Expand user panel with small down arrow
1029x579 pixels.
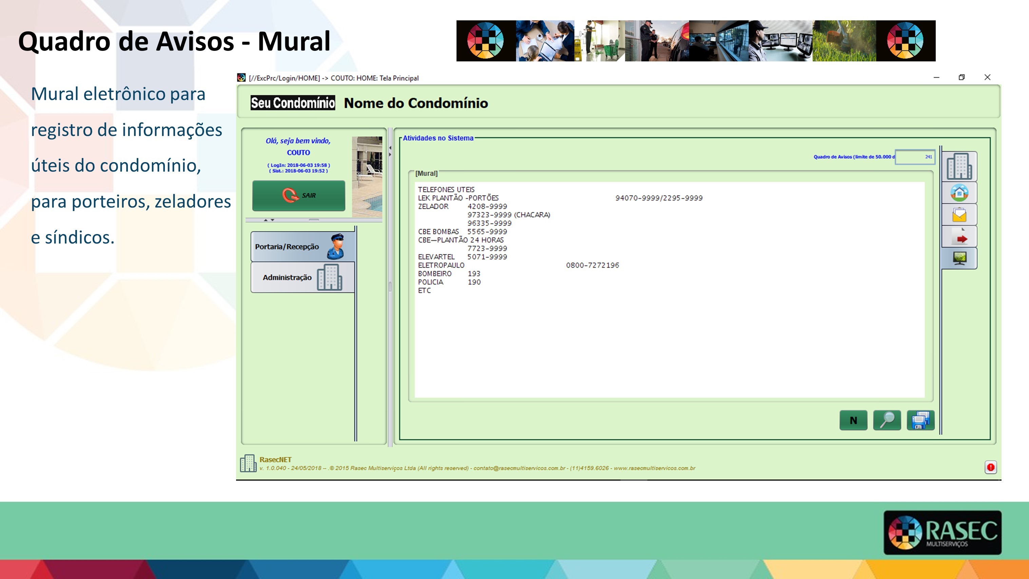point(272,220)
